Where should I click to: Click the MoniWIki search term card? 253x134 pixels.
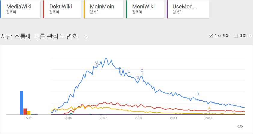coord(145,9)
